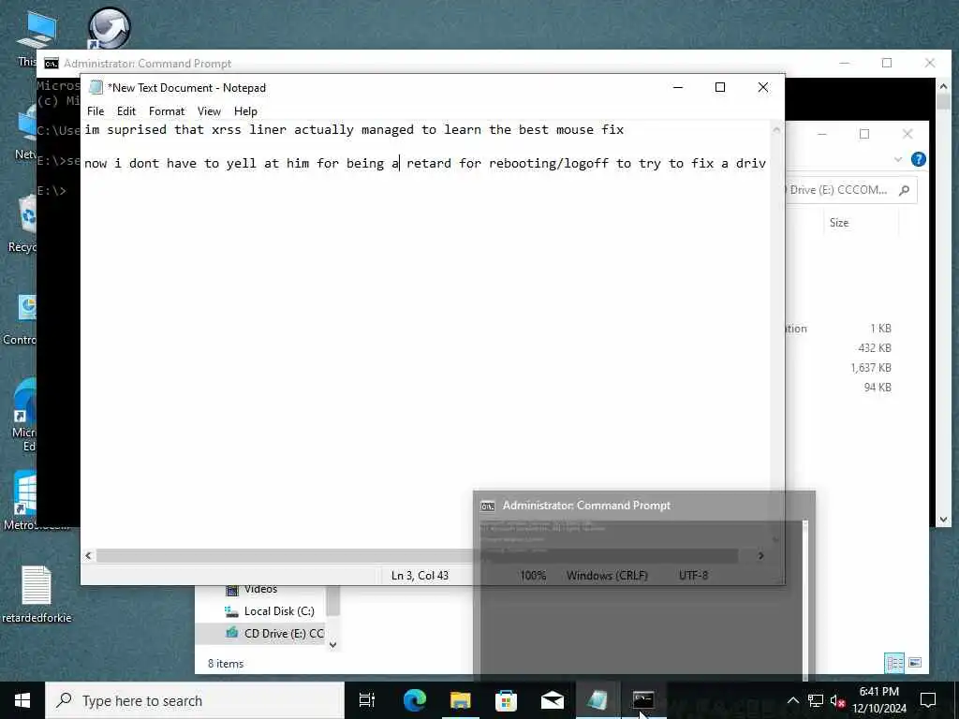
Task: Minimize the File Explorer window
Action: (x=822, y=134)
